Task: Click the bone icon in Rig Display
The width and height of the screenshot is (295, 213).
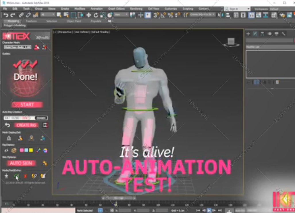Action: pos(38,150)
